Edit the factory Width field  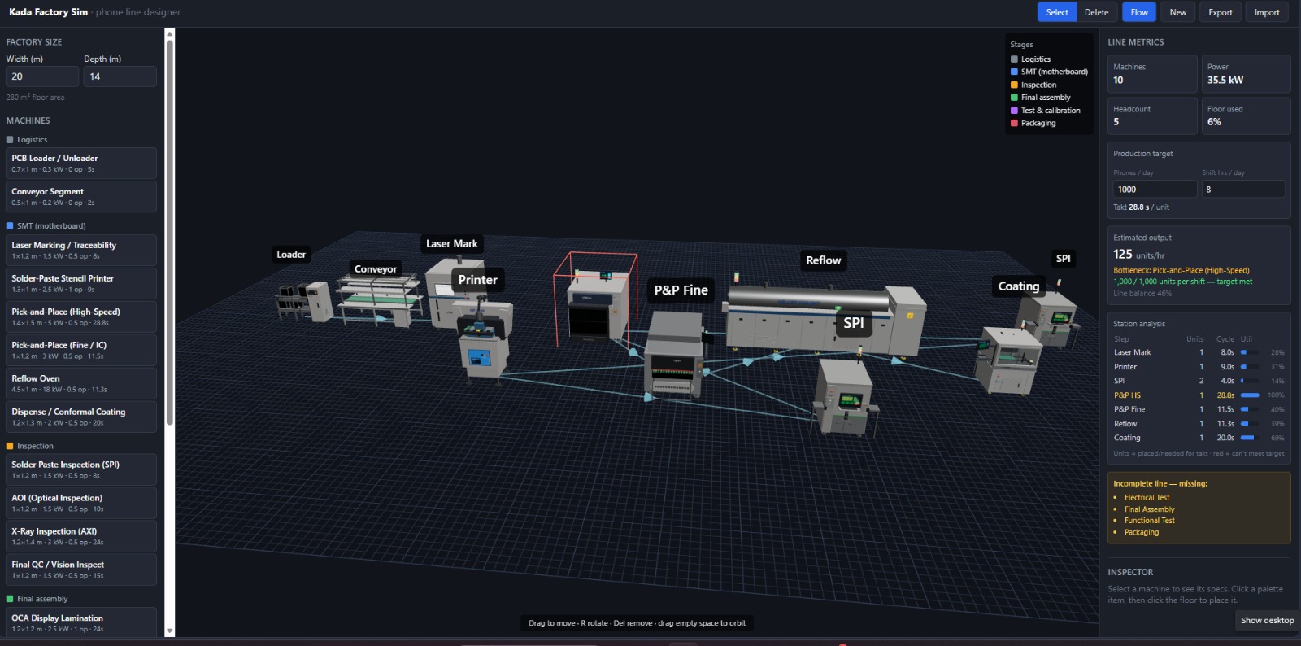(42, 76)
